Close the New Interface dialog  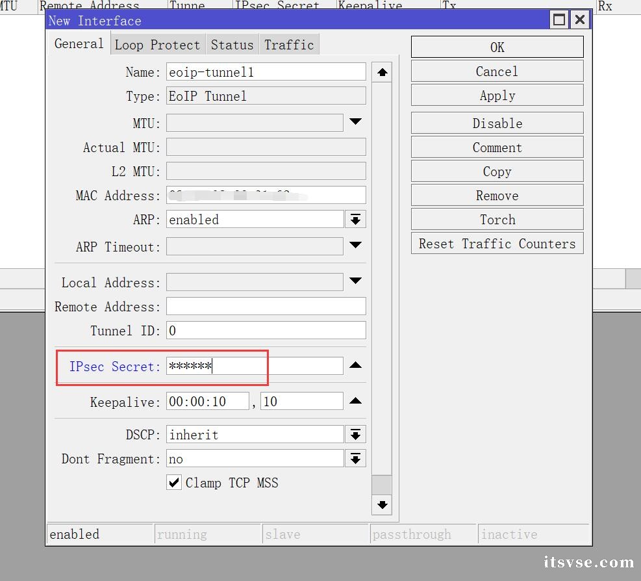580,20
